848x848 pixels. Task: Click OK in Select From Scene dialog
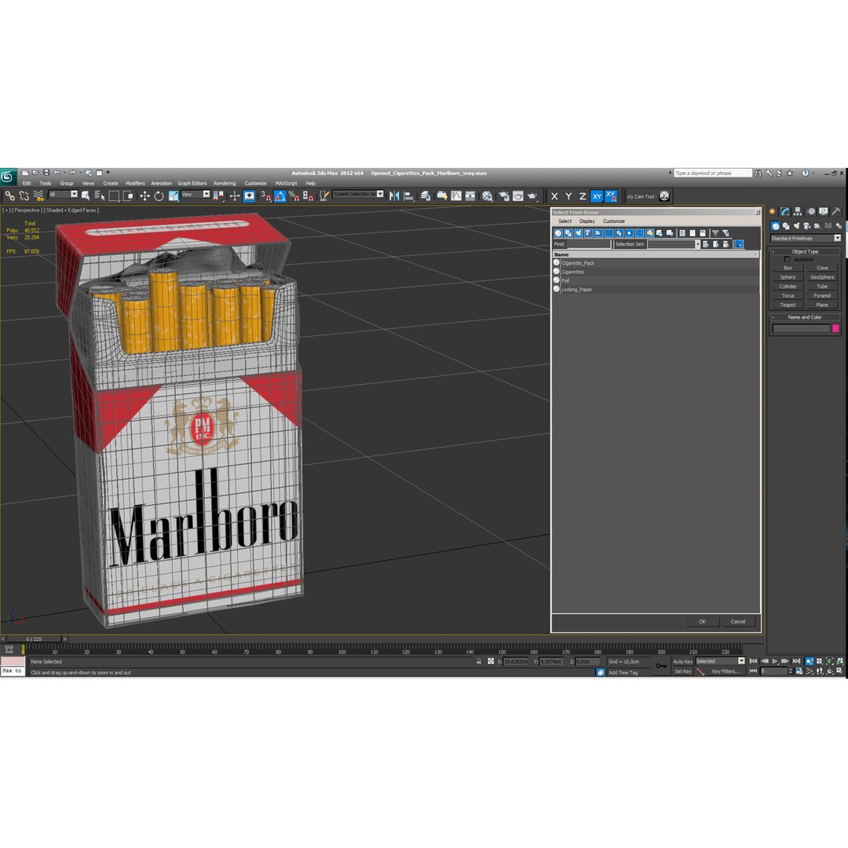pos(702,621)
